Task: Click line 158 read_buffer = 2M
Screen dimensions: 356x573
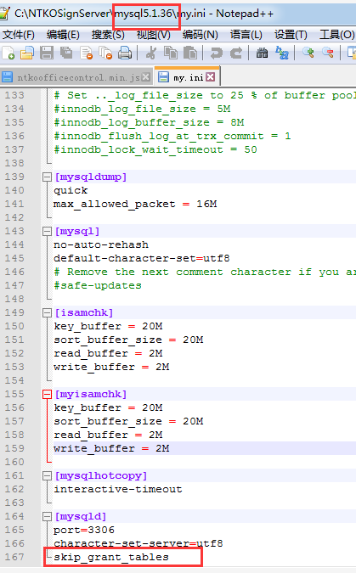Action: (108, 435)
